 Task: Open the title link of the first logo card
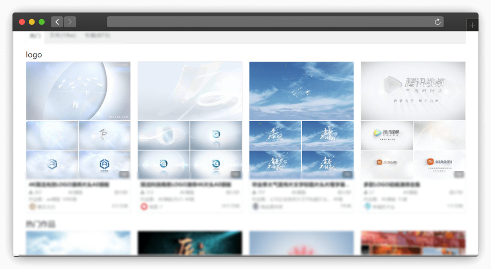click(70, 184)
